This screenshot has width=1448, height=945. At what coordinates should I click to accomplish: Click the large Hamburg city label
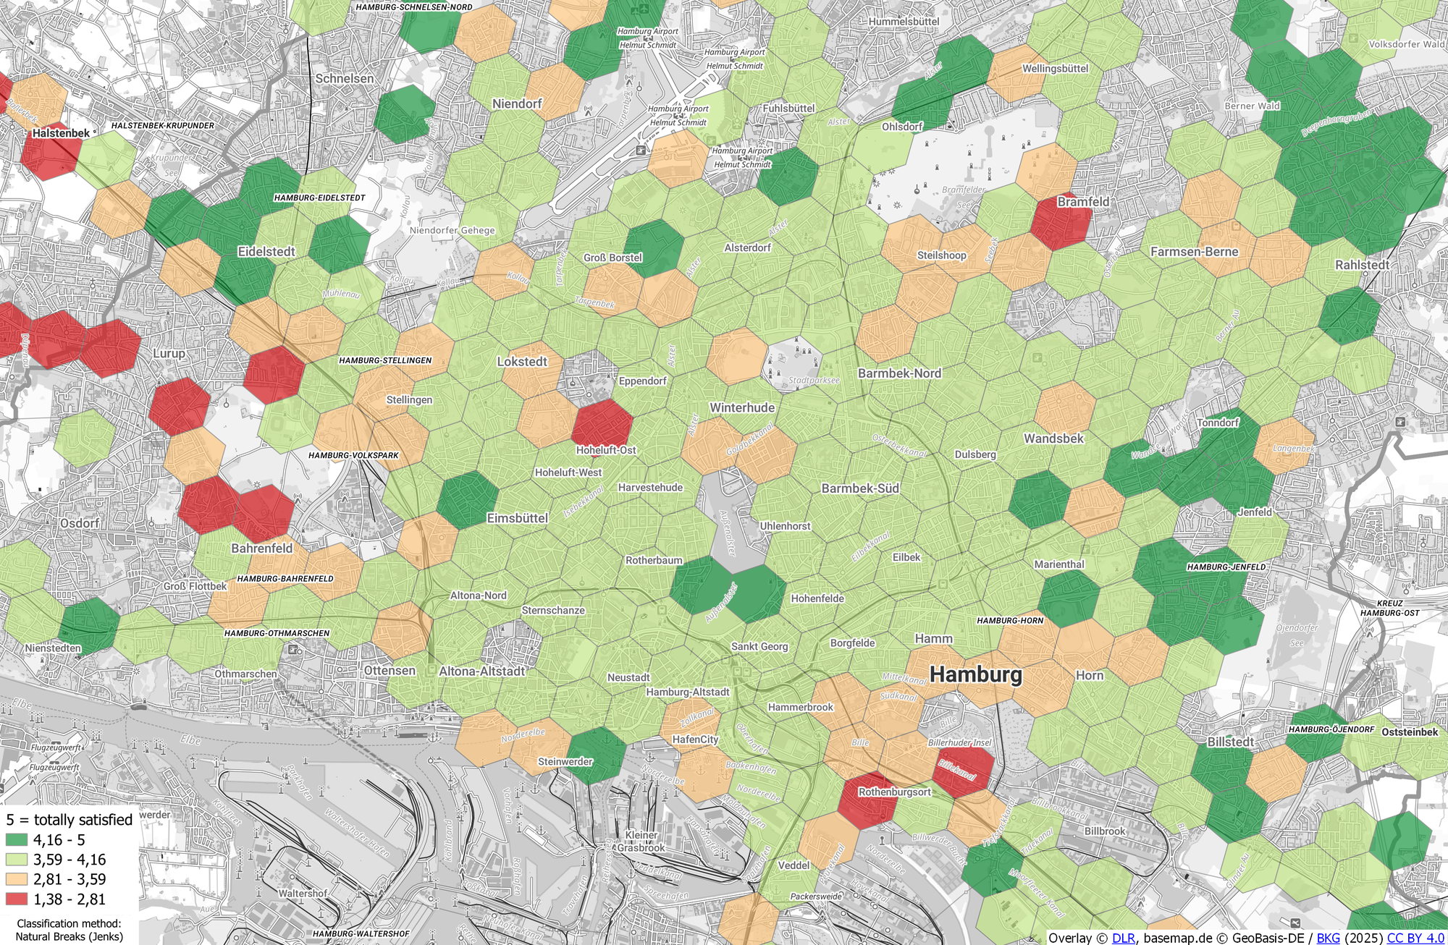[x=975, y=675]
